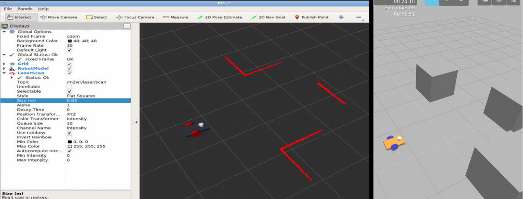
Task: Select the Interact tool
Action: tap(20, 17)
